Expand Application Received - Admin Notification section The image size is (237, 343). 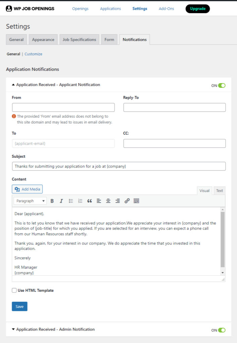(53, 329)
